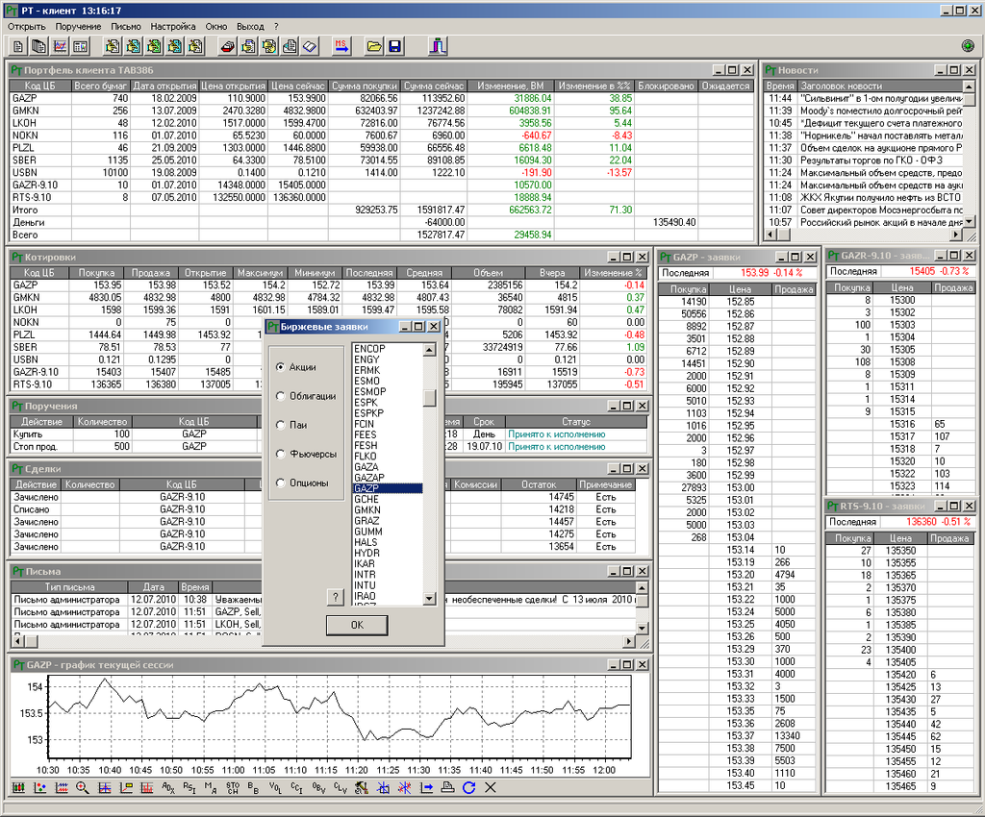
Task: Select the magnifier zoom chart icon
Action: (x=83, y=787)
